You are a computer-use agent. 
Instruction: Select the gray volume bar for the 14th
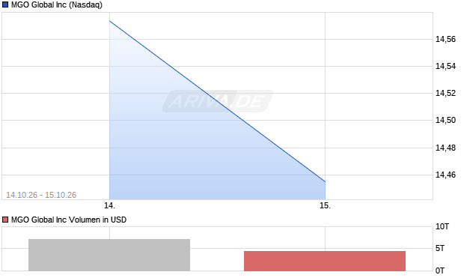tap(109, 255)
